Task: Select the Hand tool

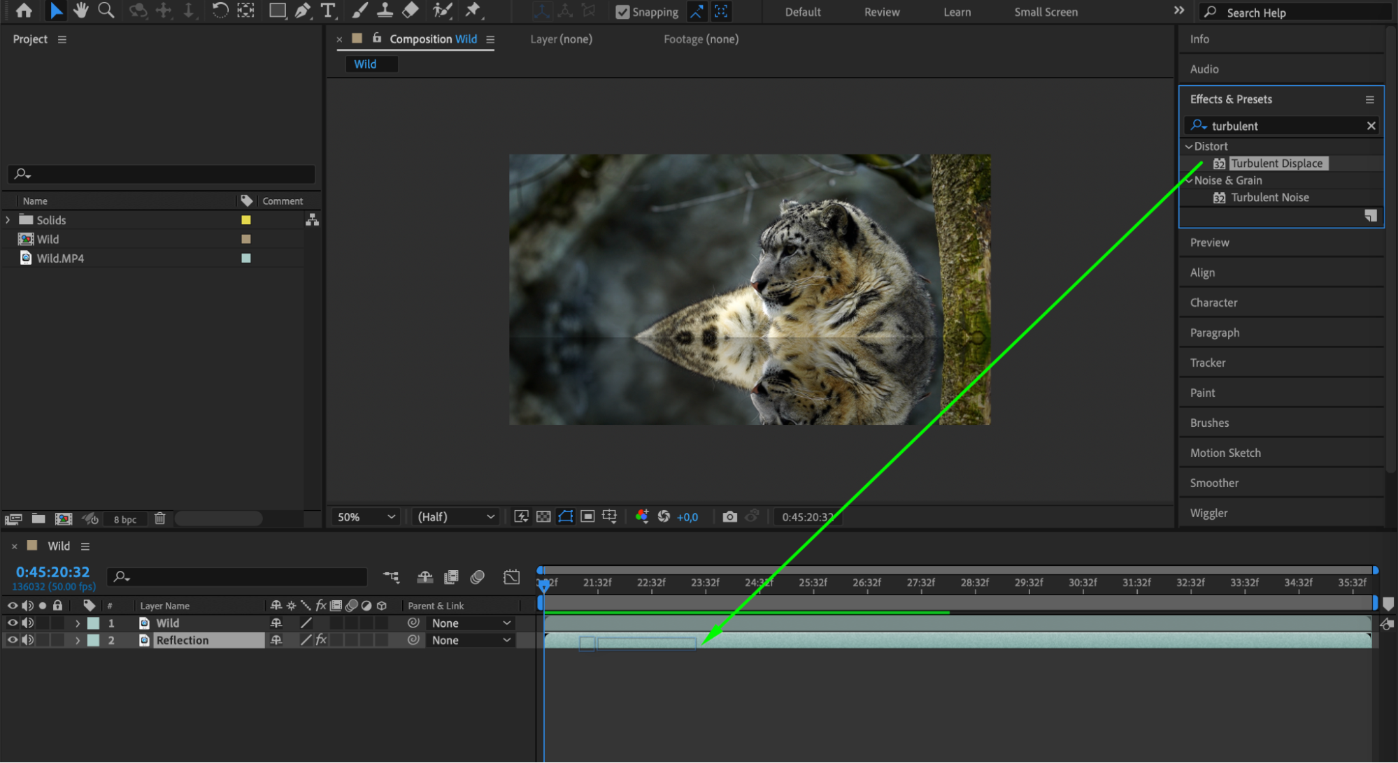Action: [80, 10]
